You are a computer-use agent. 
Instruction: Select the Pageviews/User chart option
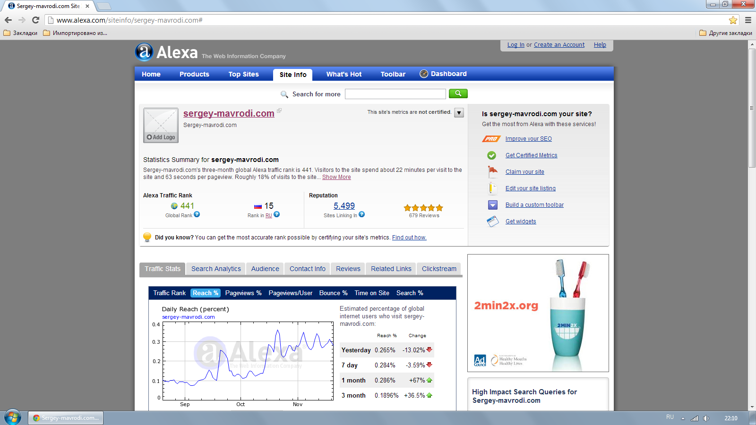291,293
